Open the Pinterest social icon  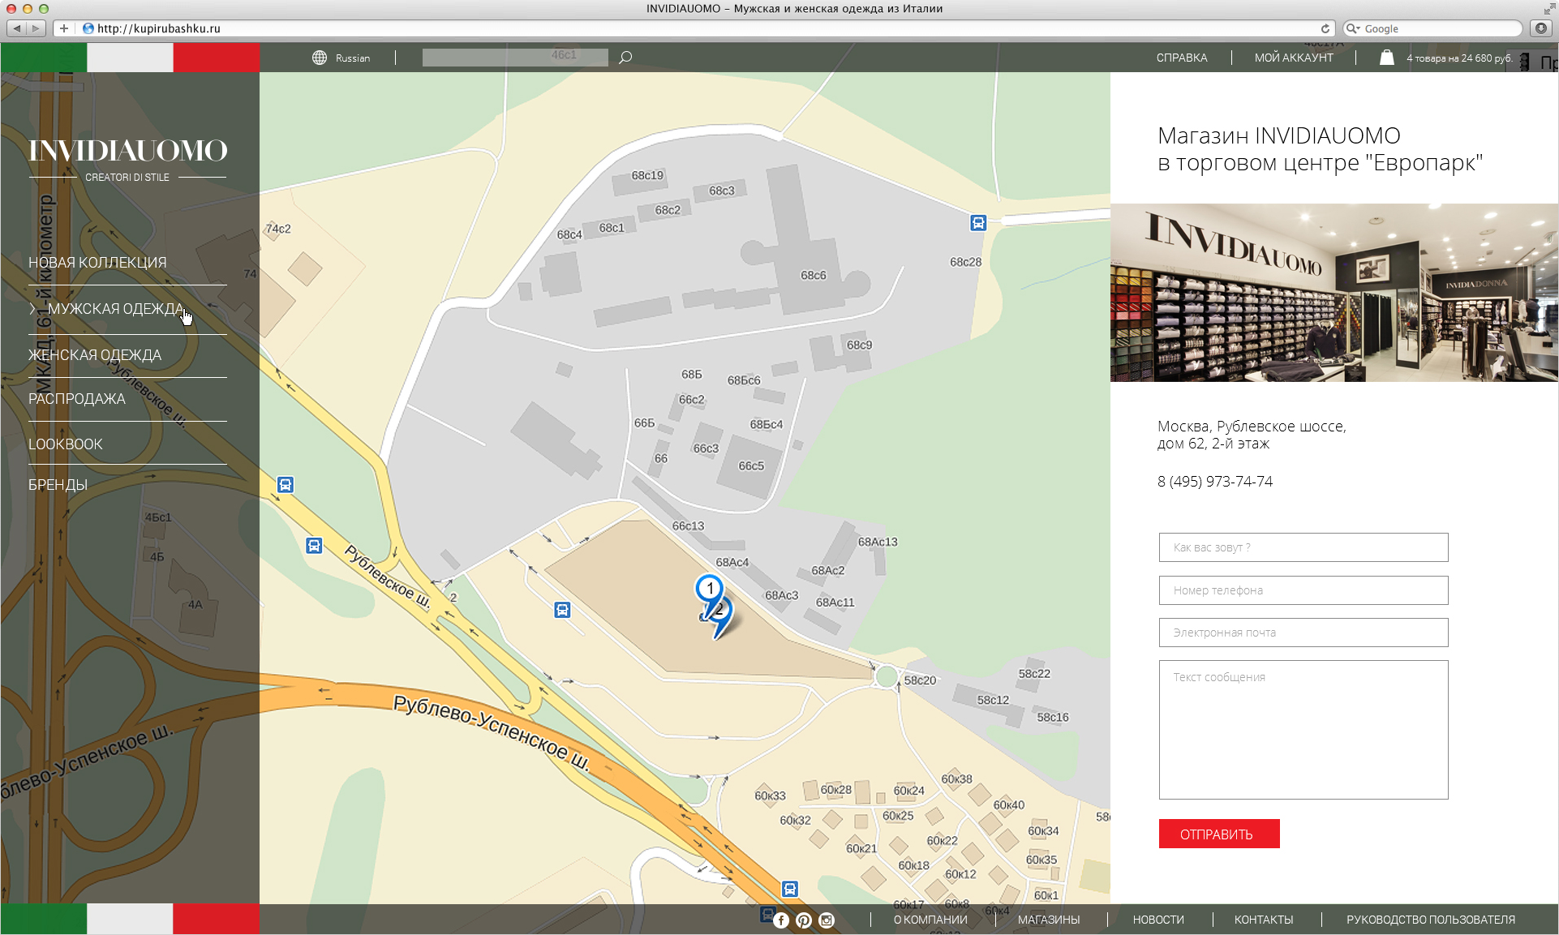pos(804,920)
